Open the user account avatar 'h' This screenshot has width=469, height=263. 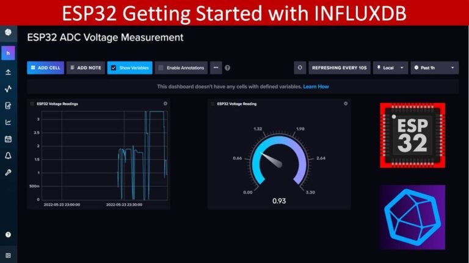coord(8,53)
